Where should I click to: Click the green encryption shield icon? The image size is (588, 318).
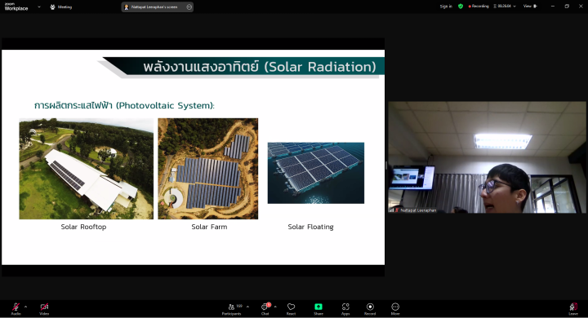click(461, 7)
